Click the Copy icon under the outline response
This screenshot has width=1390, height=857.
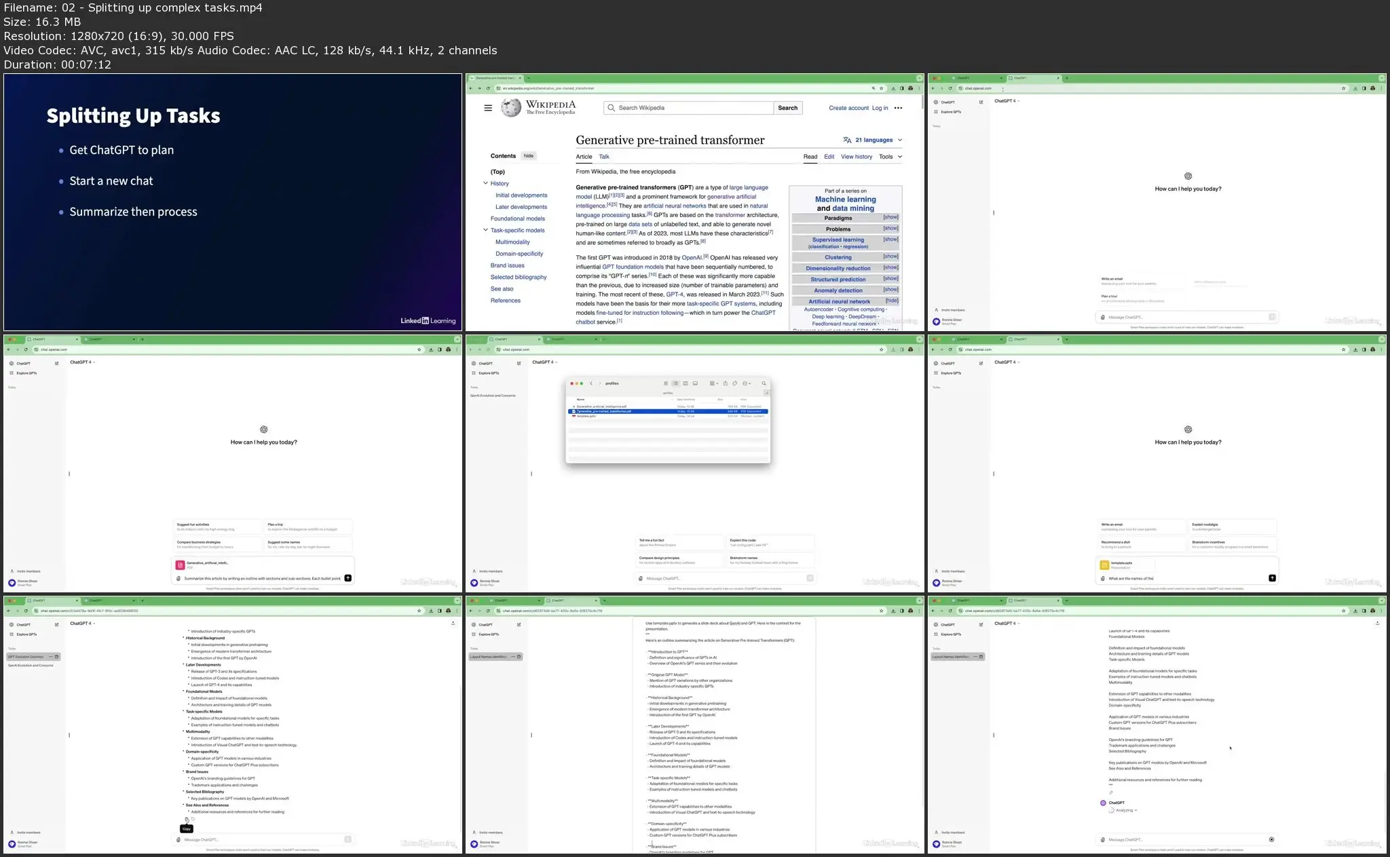[187, 819]
